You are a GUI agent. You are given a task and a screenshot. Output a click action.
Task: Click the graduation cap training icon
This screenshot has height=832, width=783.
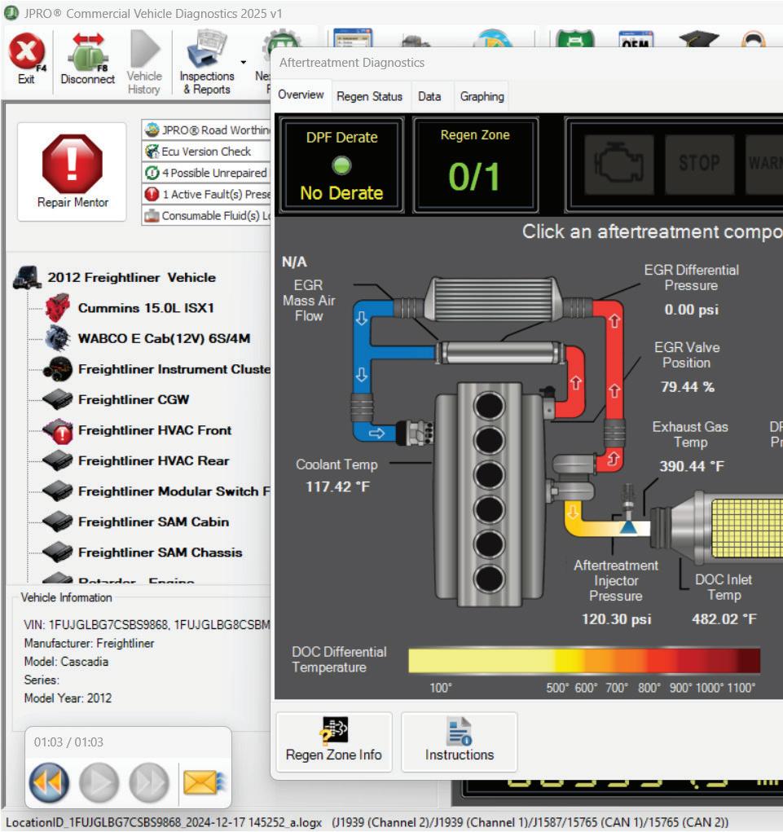tap(698, 38)
